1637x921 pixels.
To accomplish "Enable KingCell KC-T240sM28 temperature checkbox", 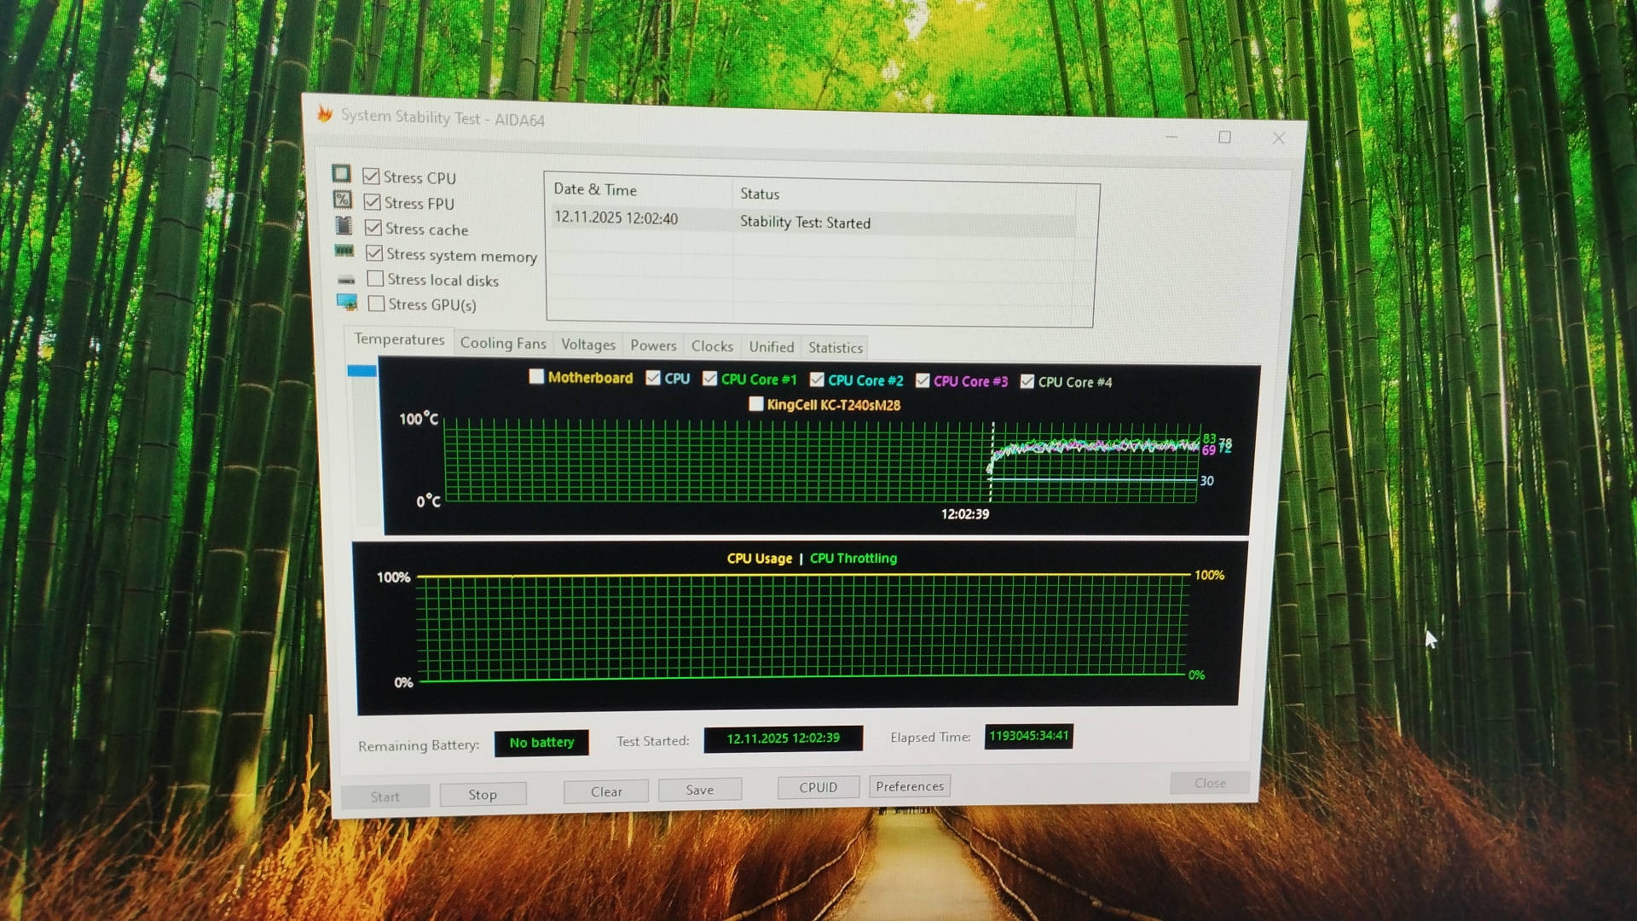I will (755, 403).
